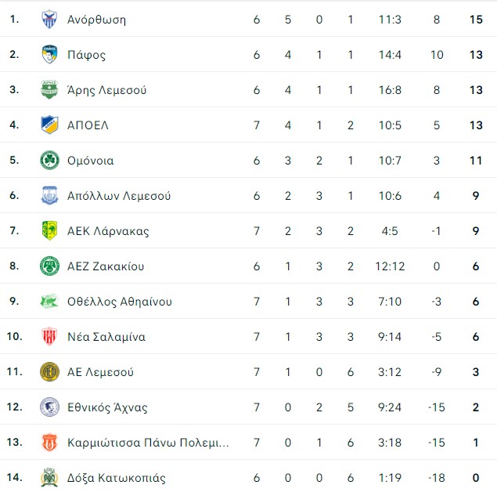
Task: Open the Πάφος team page link
Action: pyautogui.click(x=87, y=55)
